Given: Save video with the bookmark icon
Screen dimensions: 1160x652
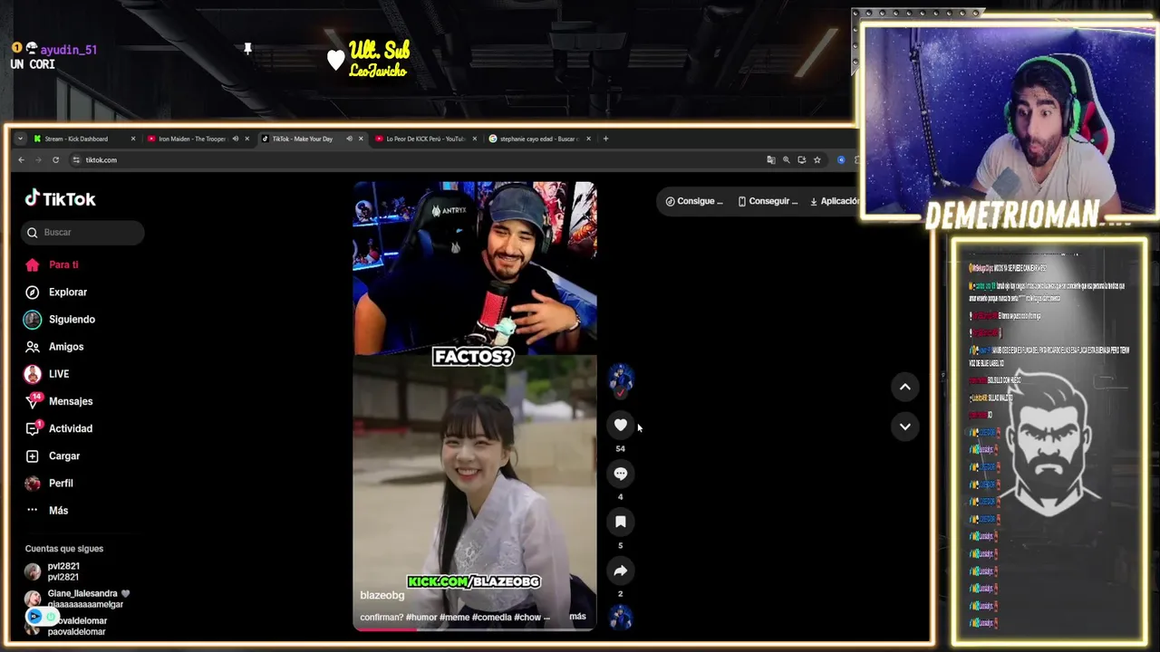Looking at the screenshot, I should coord(620,522).
